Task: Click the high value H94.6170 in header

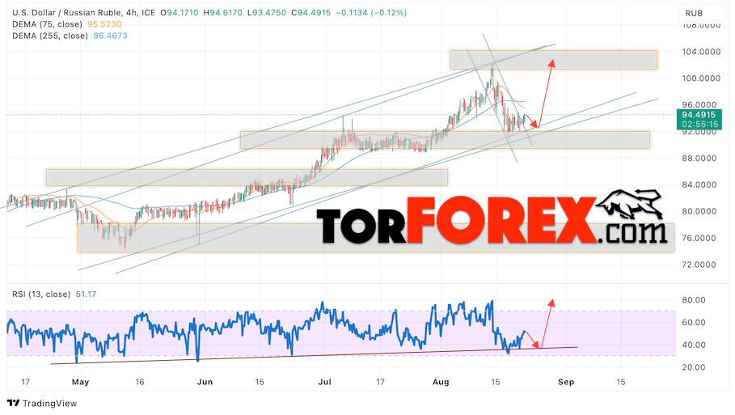Action: (x=222, y=13)
